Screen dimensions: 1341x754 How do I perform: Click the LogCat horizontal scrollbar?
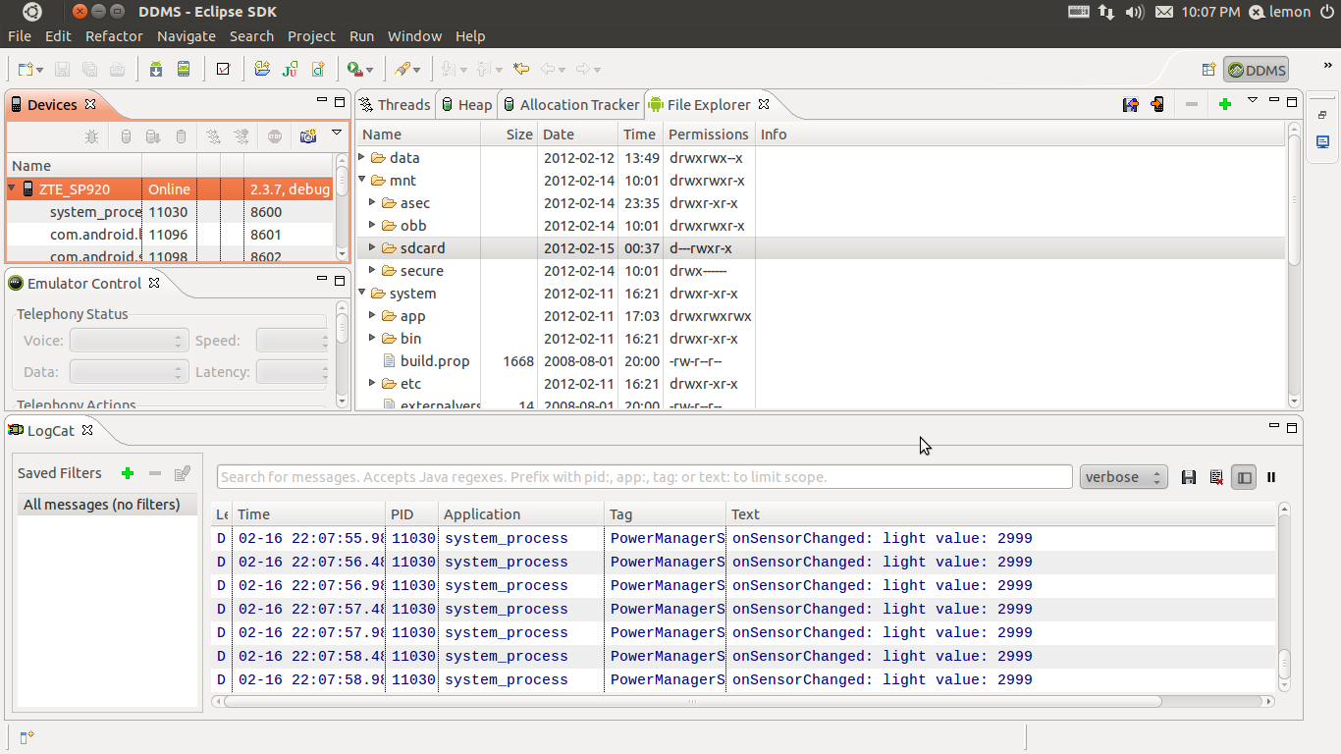pyautogui.click(x=693, y=702)
